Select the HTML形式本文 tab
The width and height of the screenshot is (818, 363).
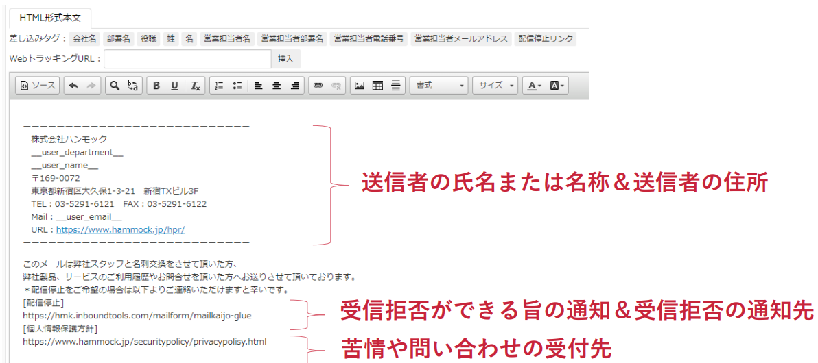[x=50, y=18]
